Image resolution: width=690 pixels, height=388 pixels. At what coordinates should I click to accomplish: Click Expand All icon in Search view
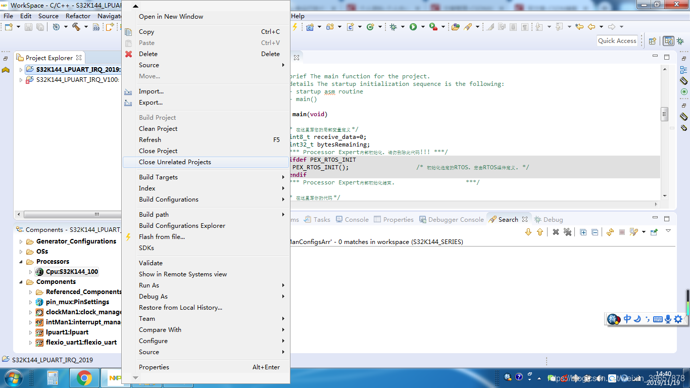point(583,232)
